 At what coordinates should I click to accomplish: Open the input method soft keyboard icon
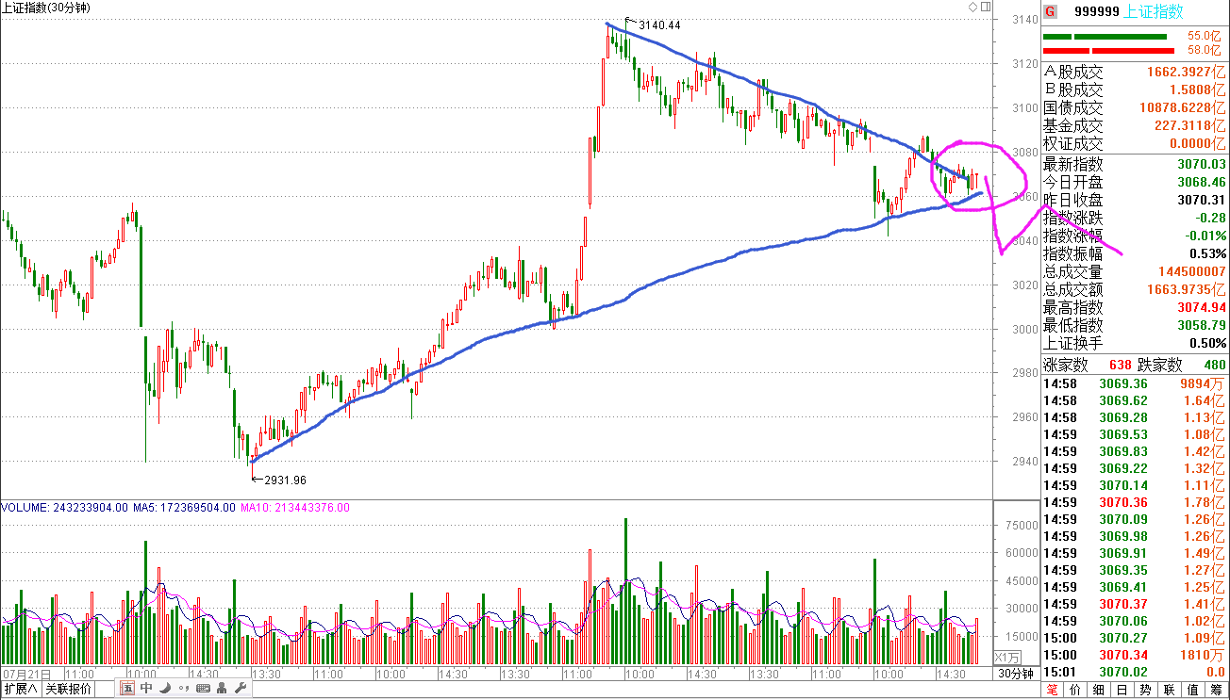pyautogui.click(x=204, y=689)
